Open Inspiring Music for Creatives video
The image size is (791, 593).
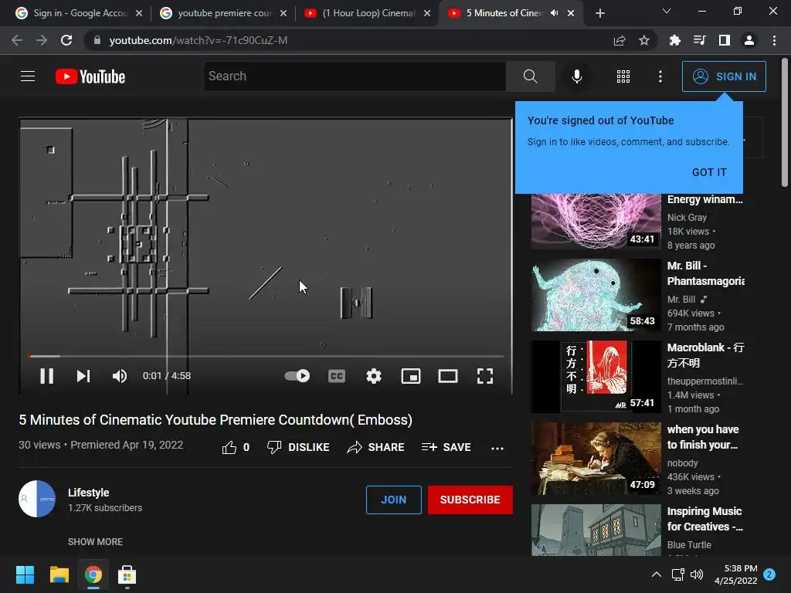(x=596, y=530)
